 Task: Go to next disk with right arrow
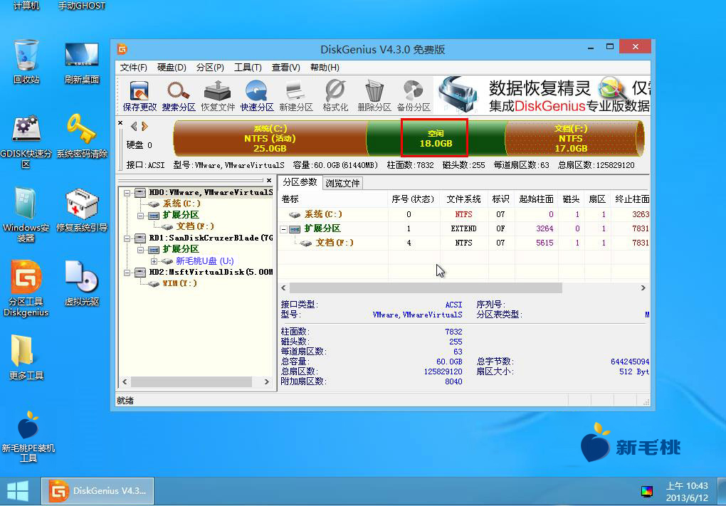145,126
